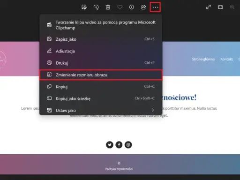Open the Polityka prywatności footer link
The image size is (240, 180).
pyautogui.click(x=119, y=169)
